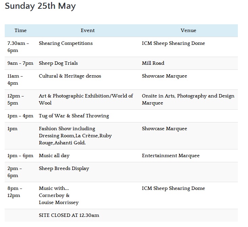The image size is (248, 227).
Task: Select Cultural & Heritage demos entry
Action: (70, 76)
